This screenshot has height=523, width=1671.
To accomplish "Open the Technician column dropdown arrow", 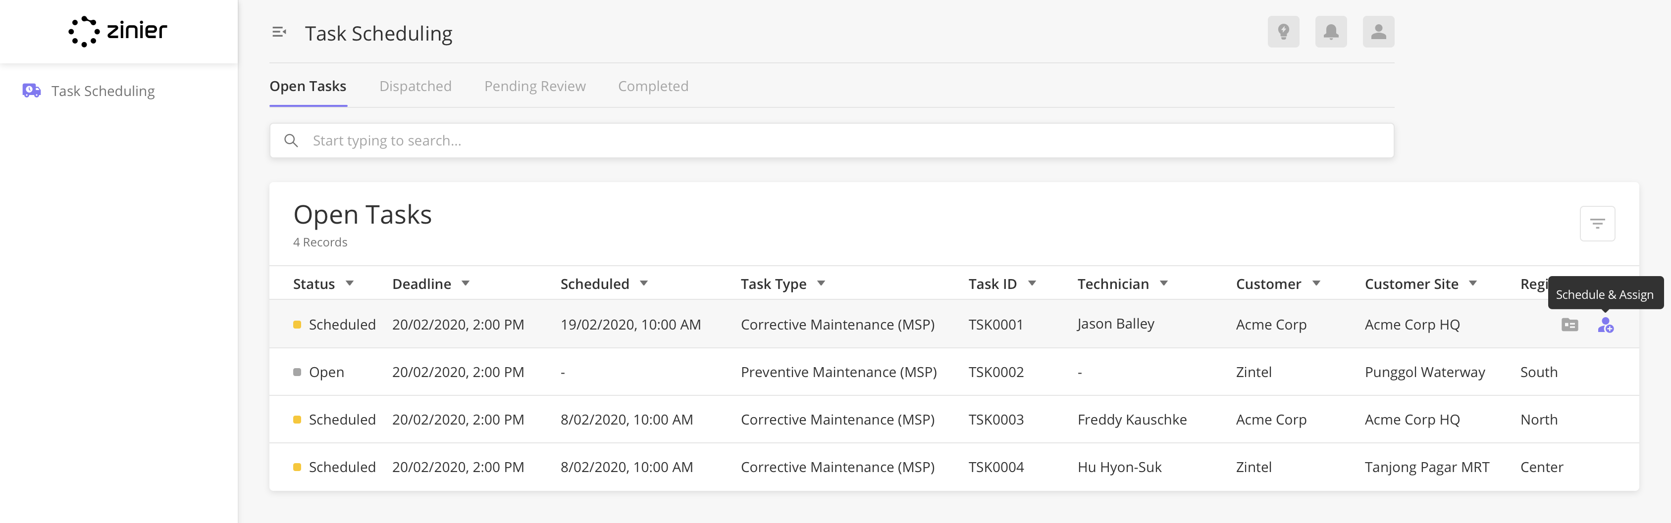I will coord(1164,283).
